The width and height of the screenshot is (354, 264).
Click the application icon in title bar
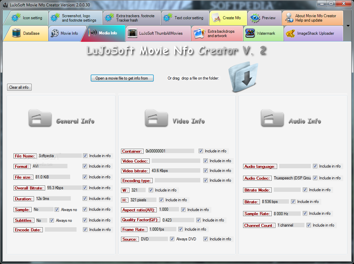coord(5,5)
